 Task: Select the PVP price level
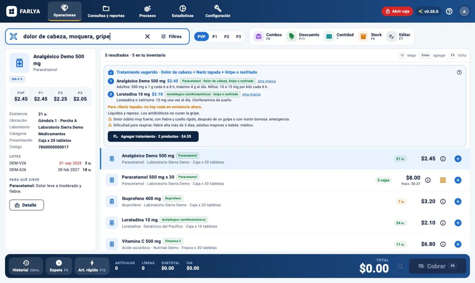click(x=202, y=37)
